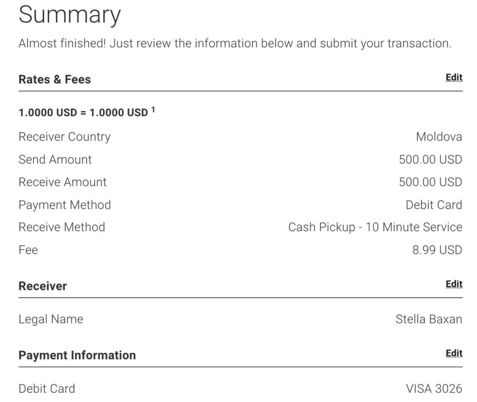Click the 1.0000 USD exchange rate line

coord(83,113)
